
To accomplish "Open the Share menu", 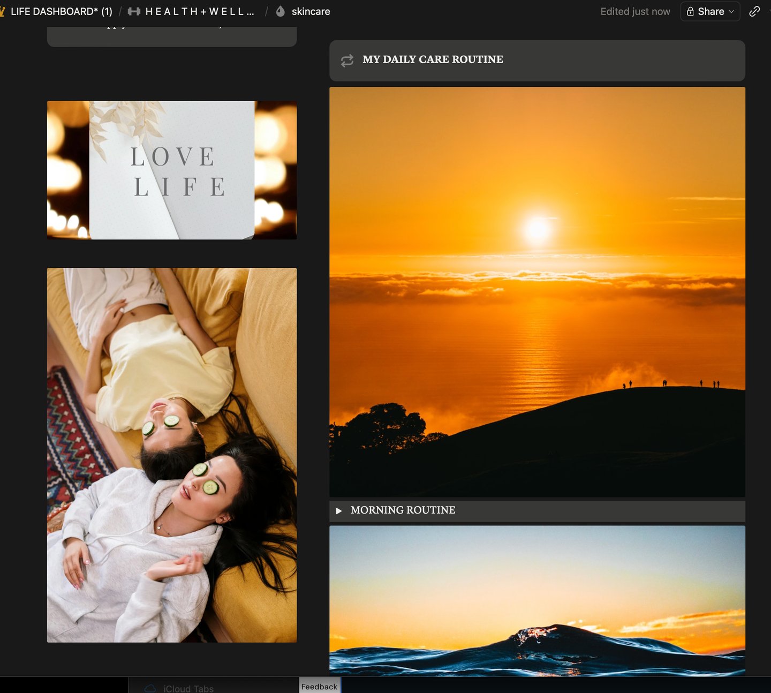I will 710,11.
